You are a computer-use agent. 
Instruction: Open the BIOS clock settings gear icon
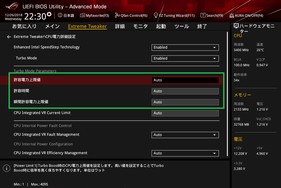tap(49, 14)
